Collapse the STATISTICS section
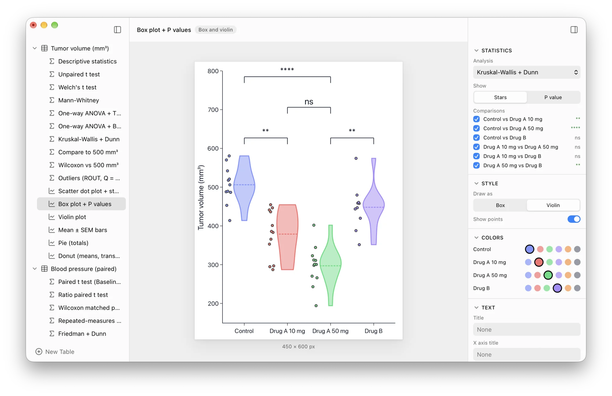612x396 pixels. click(476, 51)
